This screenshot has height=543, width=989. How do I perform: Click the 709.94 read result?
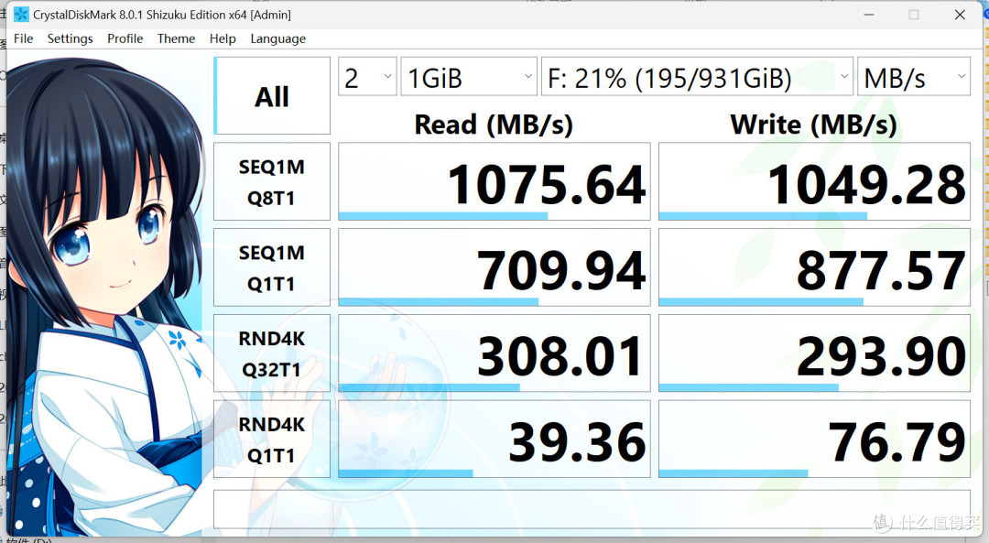click(494, 267)
